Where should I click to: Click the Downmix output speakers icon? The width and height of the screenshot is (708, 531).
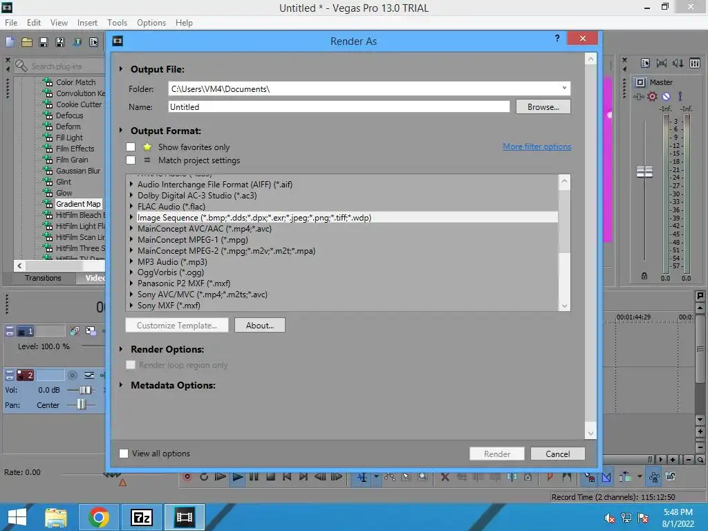click(662, 63)
